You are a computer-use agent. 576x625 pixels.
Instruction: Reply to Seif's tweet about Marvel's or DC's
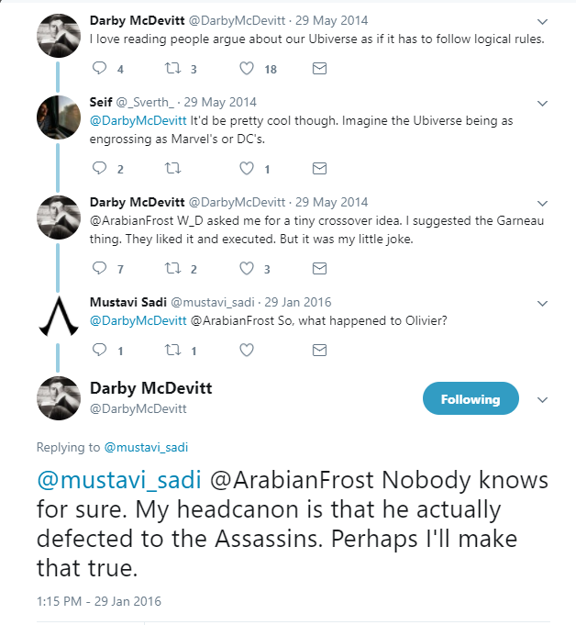(101, 169)
